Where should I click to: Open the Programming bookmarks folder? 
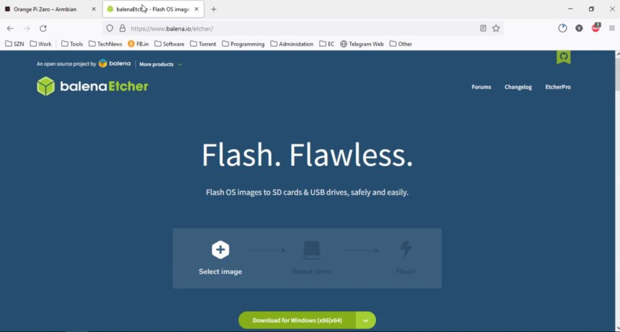coord(243,44)
